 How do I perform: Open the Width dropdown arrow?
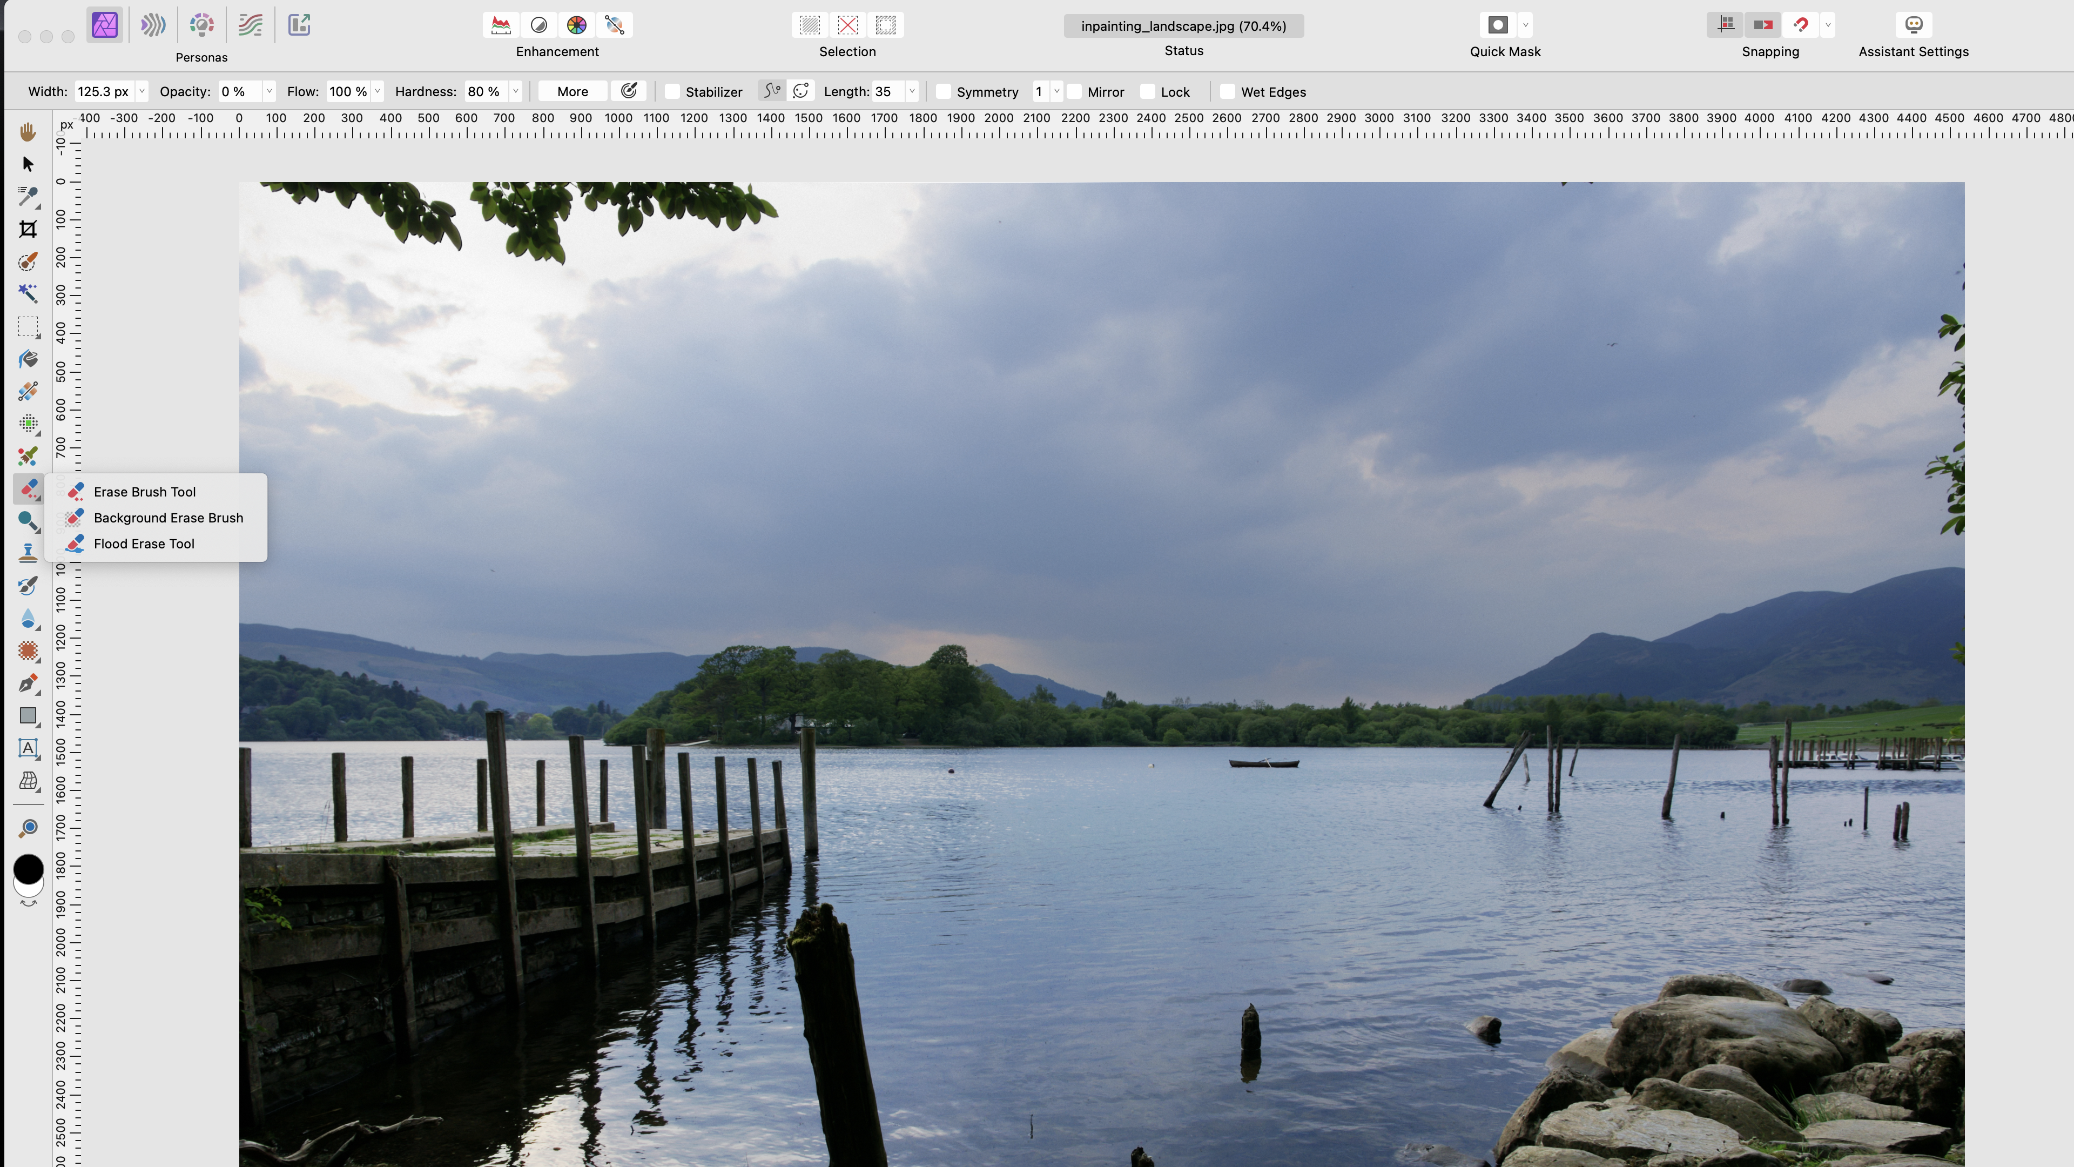coord(142,92)
